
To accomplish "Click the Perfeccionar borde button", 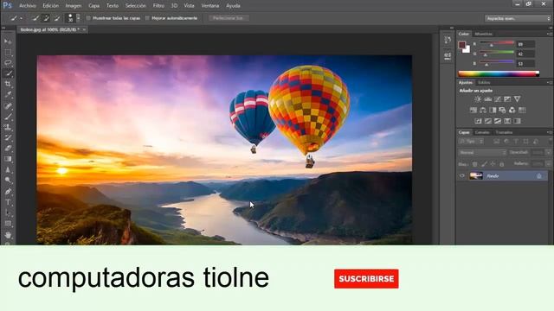I will click(x=229, y=18).
